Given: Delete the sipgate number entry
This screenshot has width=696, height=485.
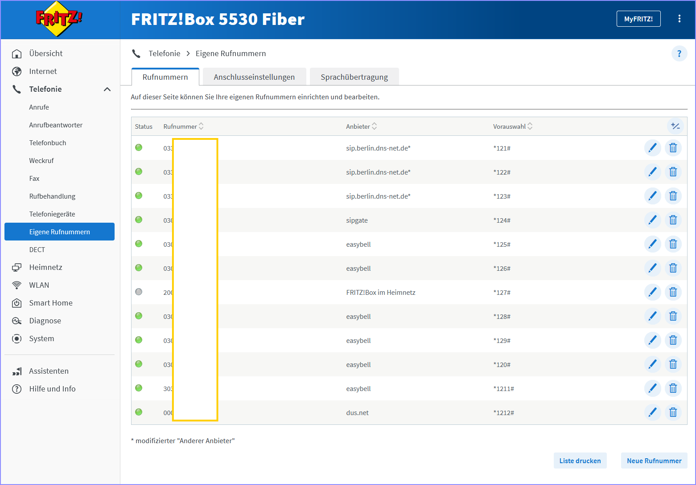Looking at the screenshot, I should (x=673, y=220).
